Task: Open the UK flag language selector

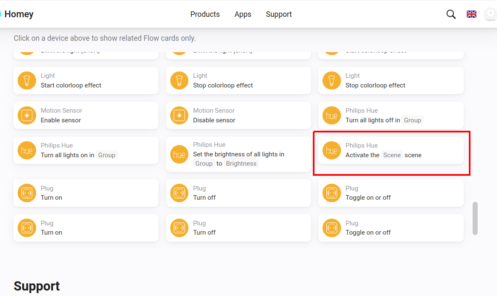Action: click(471, 14)
